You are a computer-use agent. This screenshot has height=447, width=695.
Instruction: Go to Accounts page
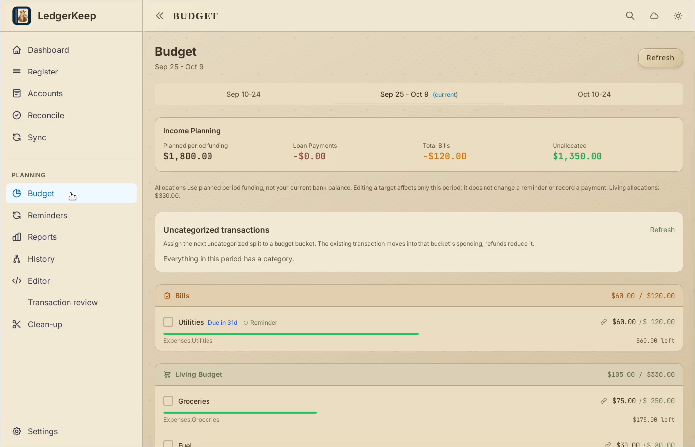[x=71, y=93]
